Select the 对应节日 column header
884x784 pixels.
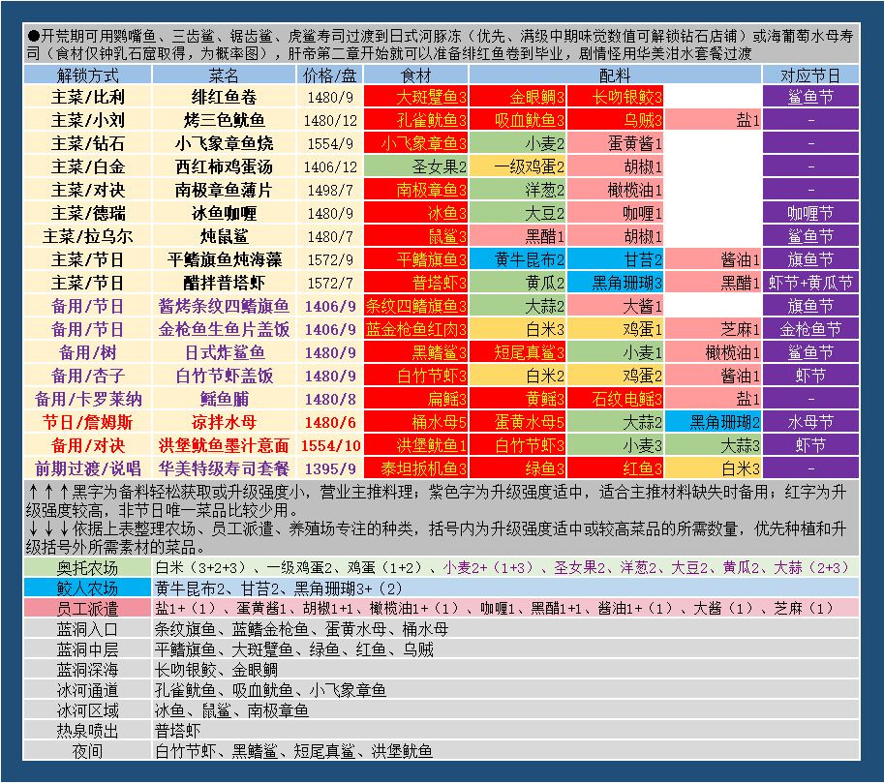pos(810,75)
